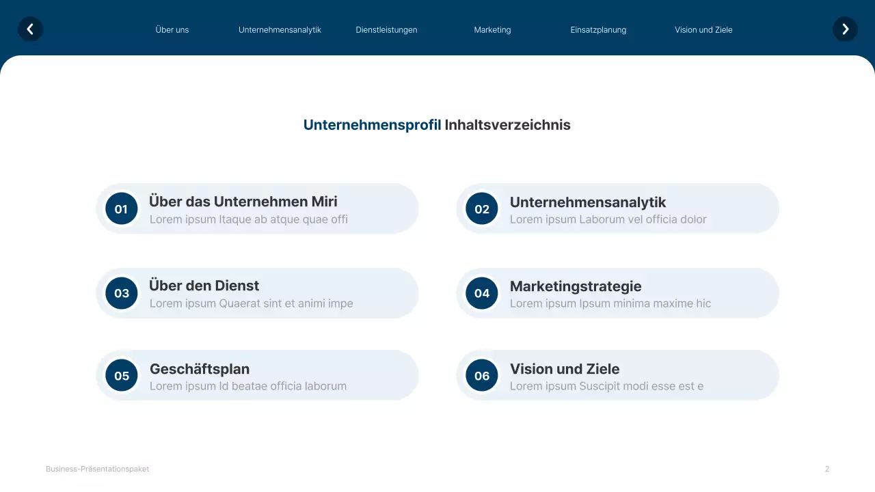Open the Einsatzplanung navigation item
The height and width of the screenshot is (492, 875).
pos(598,29)
